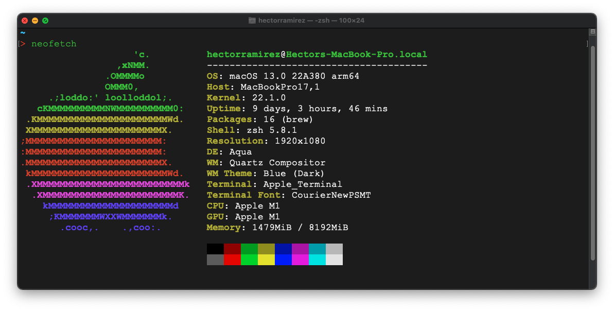
Task: Click the Terminal line Apple_Terminal
Action: [274, 184]
